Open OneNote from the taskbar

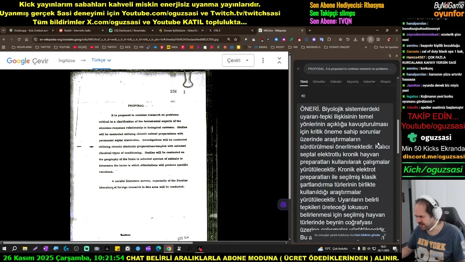45,249
